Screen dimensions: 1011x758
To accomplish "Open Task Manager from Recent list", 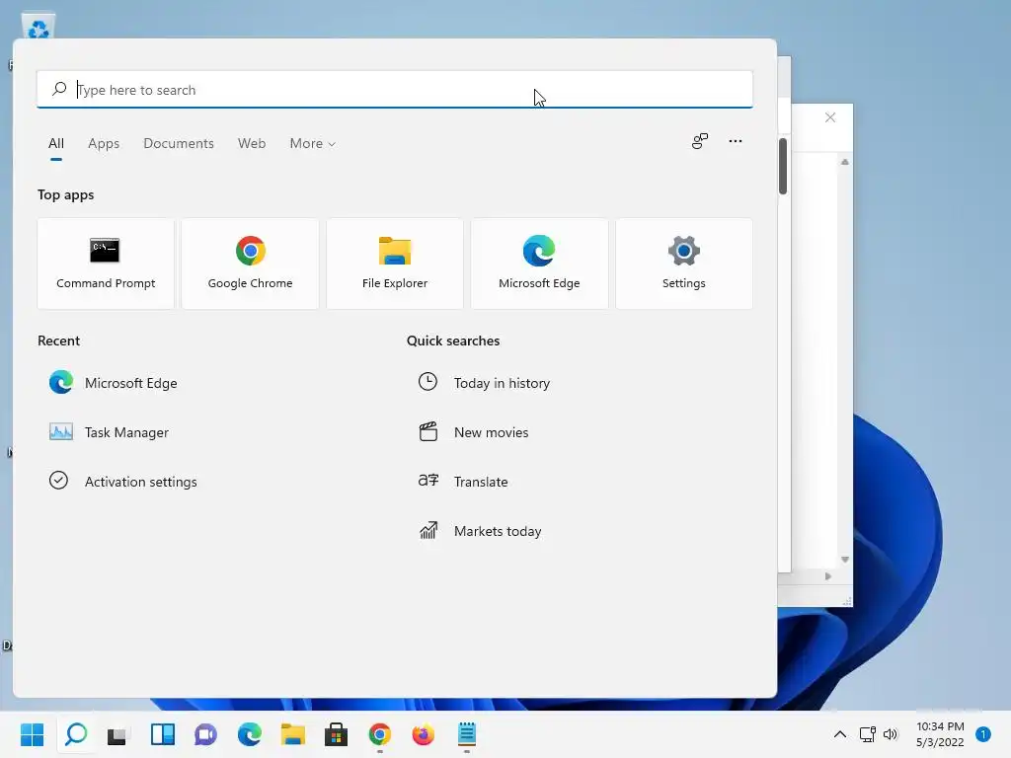I will click(110, 432).
